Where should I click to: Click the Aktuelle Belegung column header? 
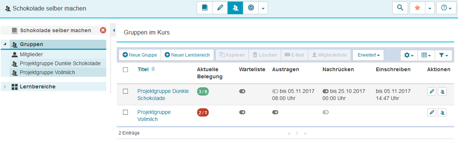coord(210,73)
